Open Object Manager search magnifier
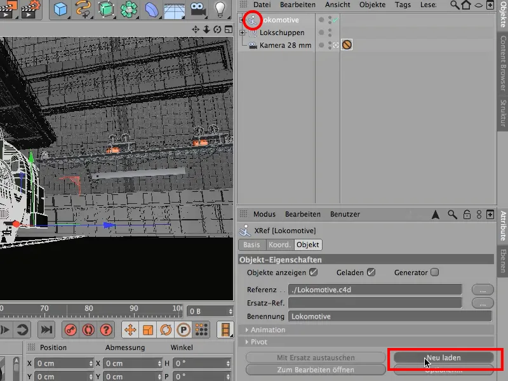 (455, 5)
